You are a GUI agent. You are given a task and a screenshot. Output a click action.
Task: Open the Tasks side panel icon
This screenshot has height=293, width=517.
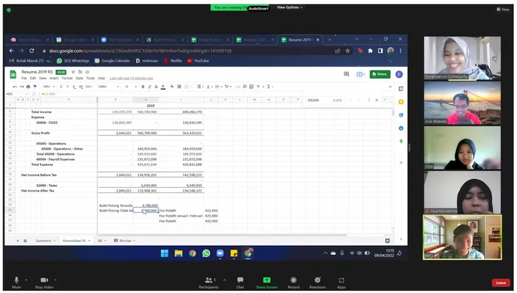(x=401, y=115)
